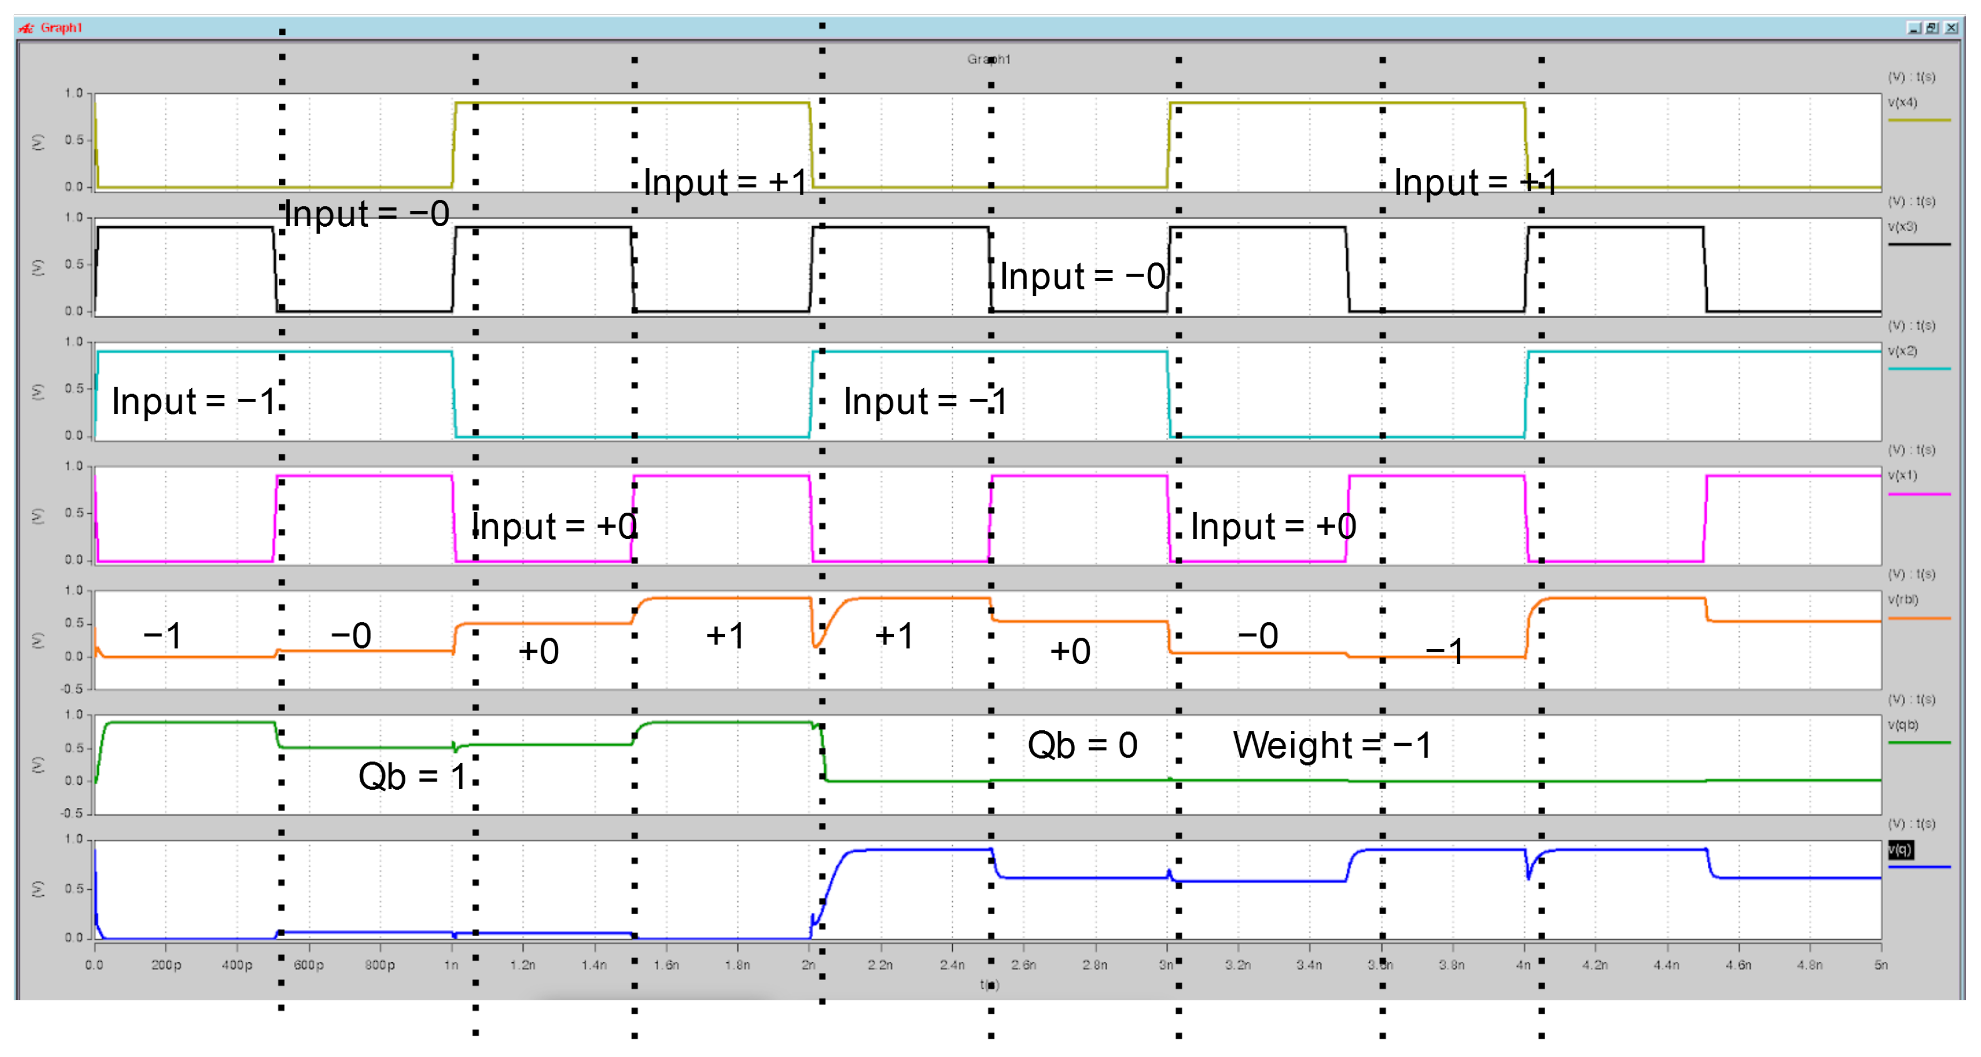Select the v(x4) signal label
The width and height of the screenshot is (1981, 1057).
pyautogui.click(x=1902, y=102)
